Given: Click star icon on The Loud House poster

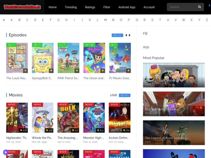Looking at the screenshot, I should pos(25,71).
